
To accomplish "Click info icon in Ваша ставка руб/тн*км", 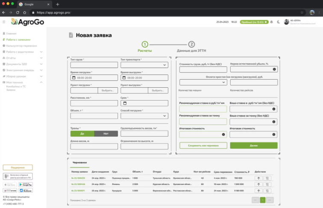I will 274,109.
